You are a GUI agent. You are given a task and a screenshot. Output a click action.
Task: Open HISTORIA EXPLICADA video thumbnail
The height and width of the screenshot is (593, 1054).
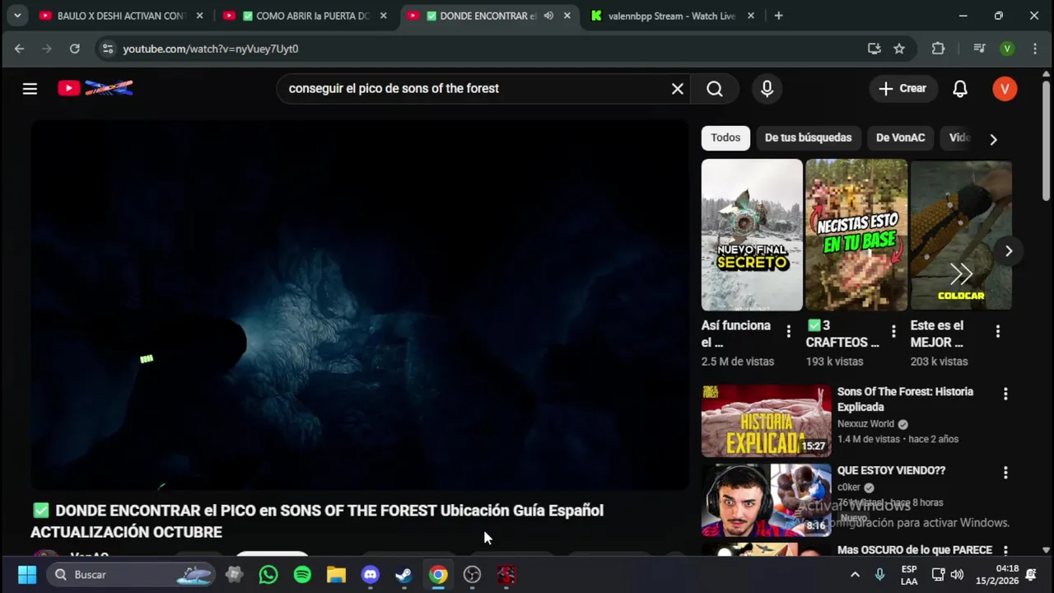click(766, 421)
